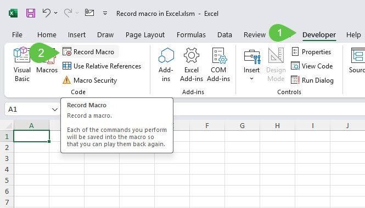Screen dimensions: 365x208
Task: Select row 2 header
Action: pos(7,147)
